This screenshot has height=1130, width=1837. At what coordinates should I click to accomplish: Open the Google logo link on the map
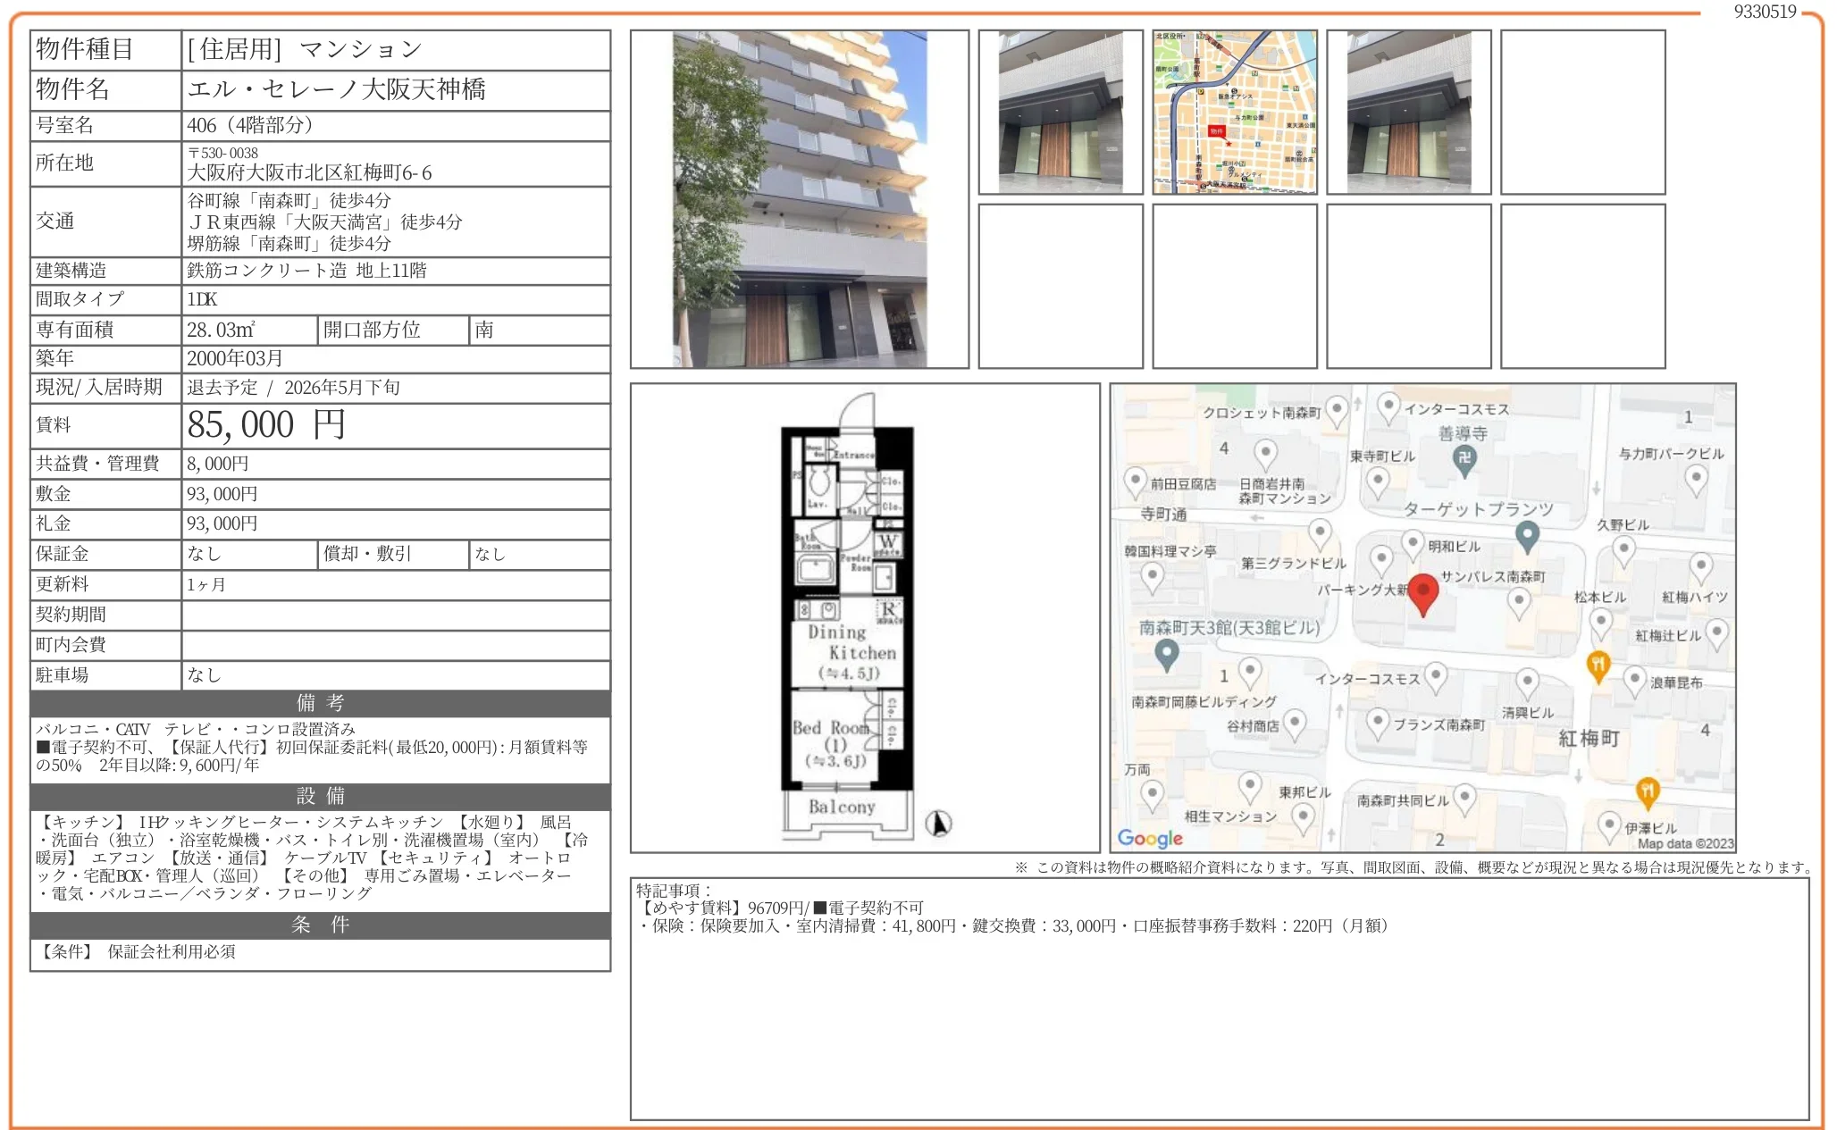(1150, 838)
